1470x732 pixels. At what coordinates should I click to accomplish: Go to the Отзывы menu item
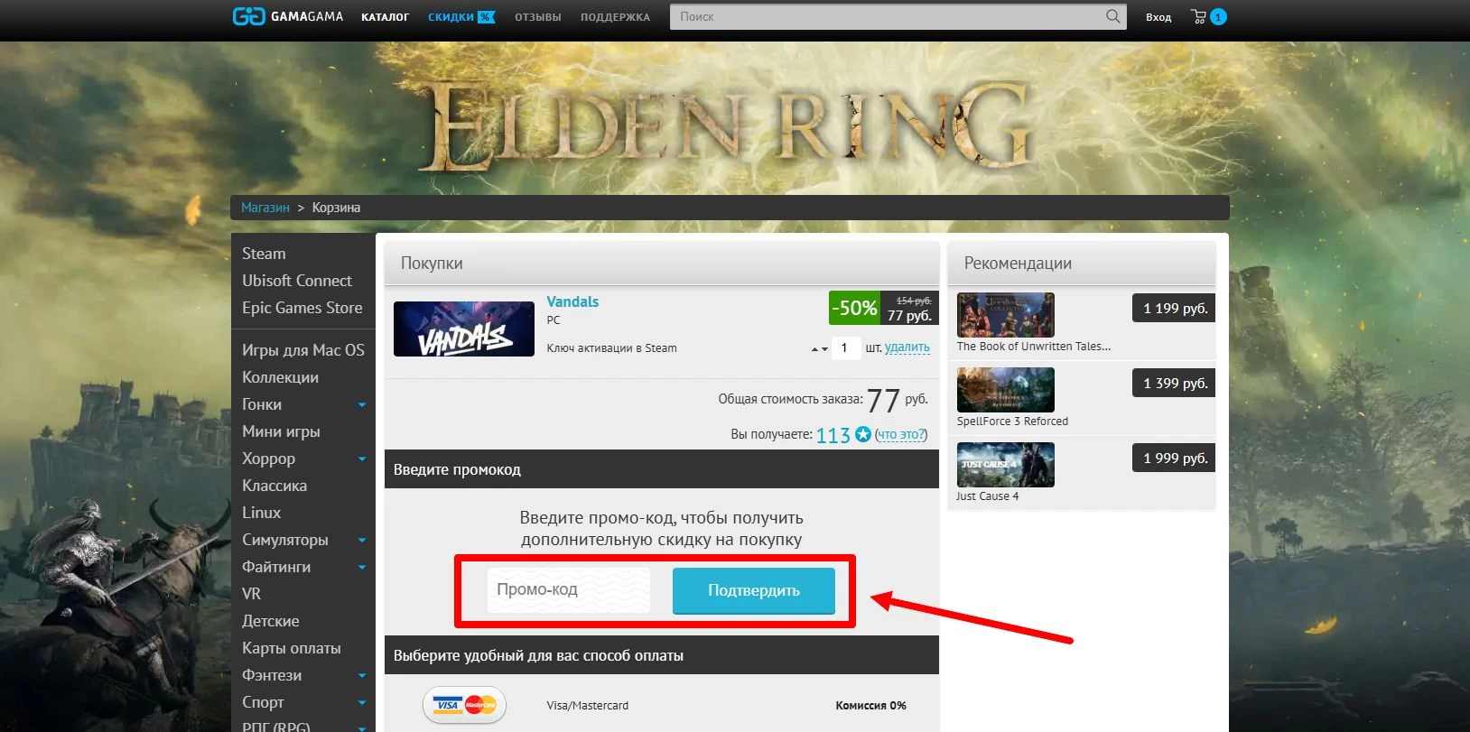pos(538,17)
